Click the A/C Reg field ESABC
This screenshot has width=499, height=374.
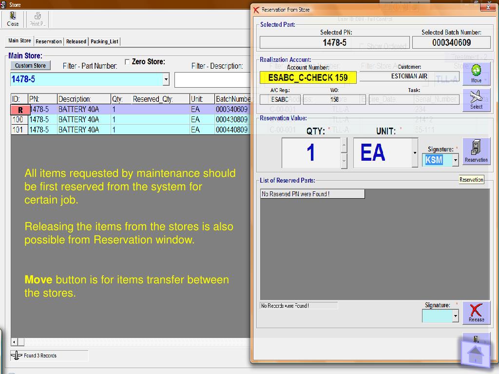tap(280, 99)
